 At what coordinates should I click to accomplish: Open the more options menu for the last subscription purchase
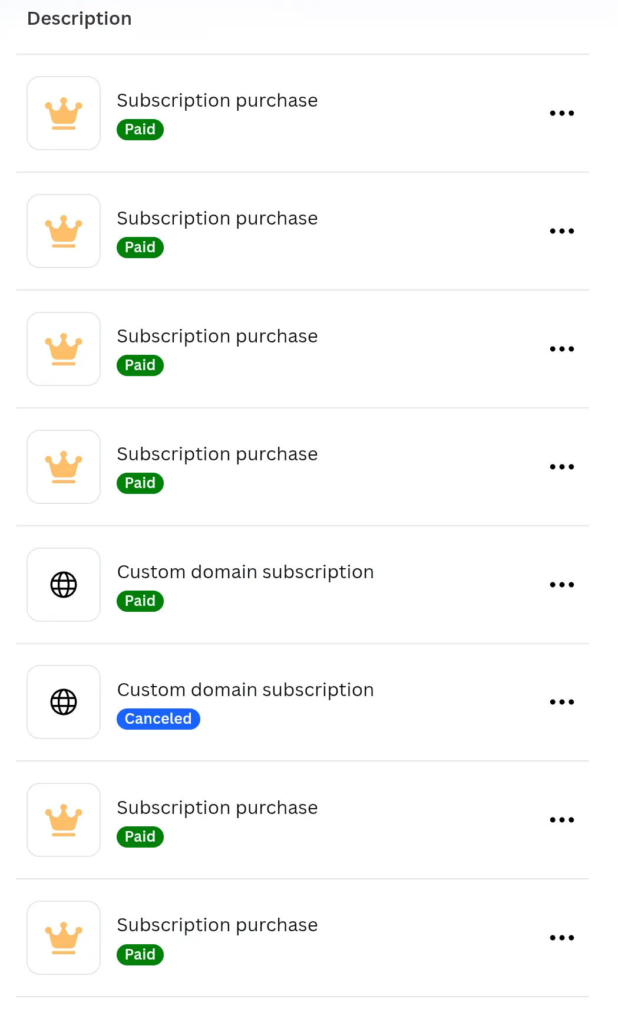coord(562,938)
